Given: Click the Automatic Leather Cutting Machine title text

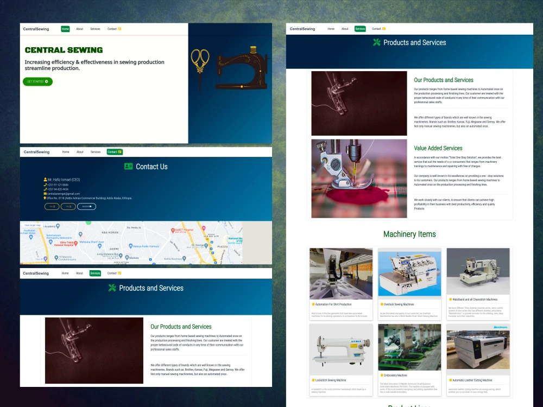Looking at the screenshot, I should coord(472,380).
